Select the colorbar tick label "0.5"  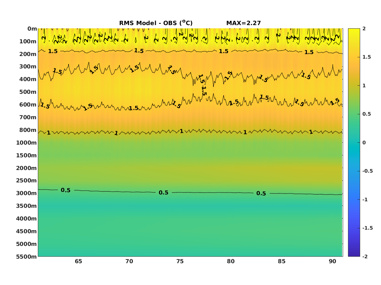pyautogui.click(x=367, y=114)
